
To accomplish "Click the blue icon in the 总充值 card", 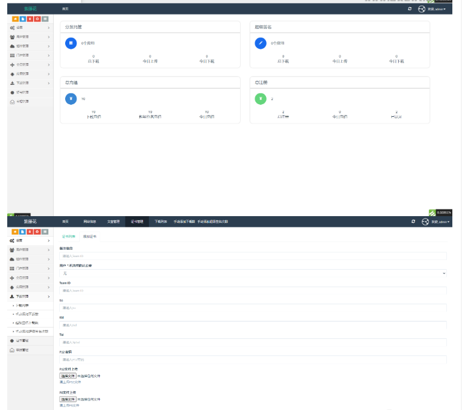I will tap(71, 99).
